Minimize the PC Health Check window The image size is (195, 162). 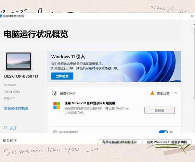171,16
